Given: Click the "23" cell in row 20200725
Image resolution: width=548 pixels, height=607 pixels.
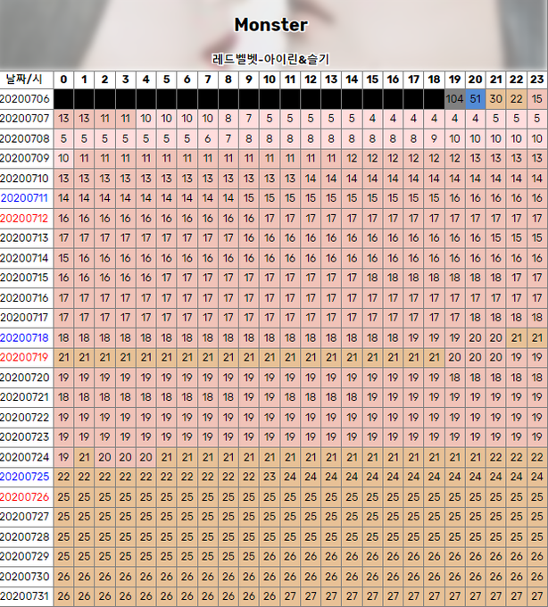Looking at the screenshot, I should (270, 477).
